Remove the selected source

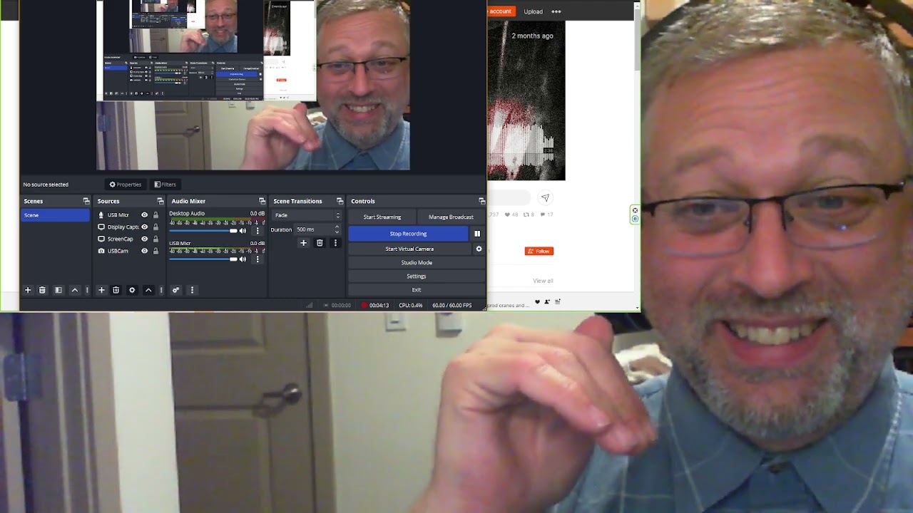coord(116,290)
